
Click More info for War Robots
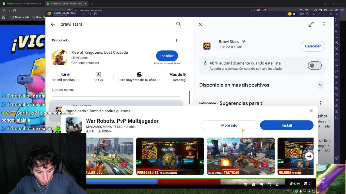pos(229,125)
